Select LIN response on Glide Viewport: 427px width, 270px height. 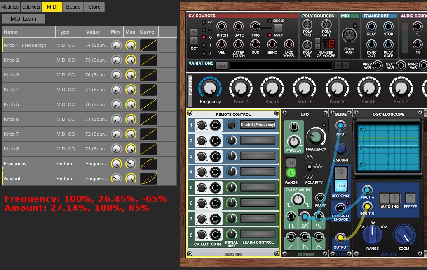[x=341, y=173]
